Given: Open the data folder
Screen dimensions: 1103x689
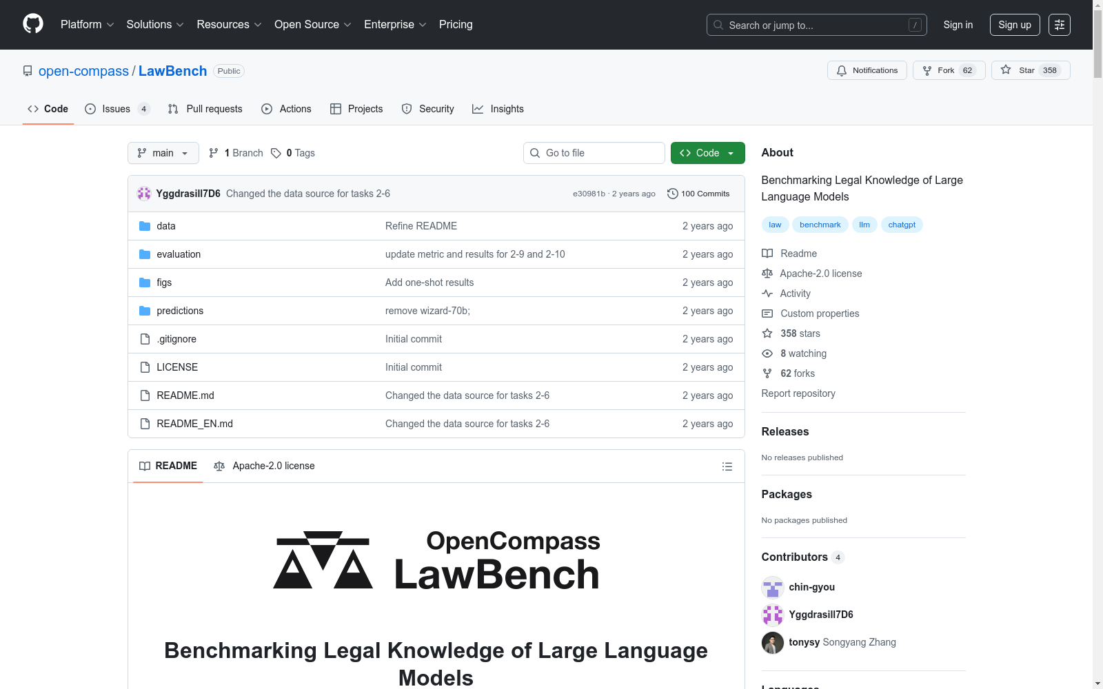Looking at the screenshot, I should 166,226.
